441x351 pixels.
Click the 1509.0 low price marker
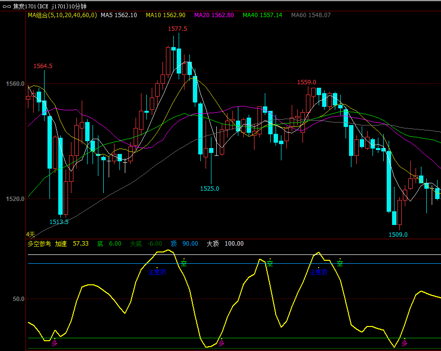pos(398,235)
